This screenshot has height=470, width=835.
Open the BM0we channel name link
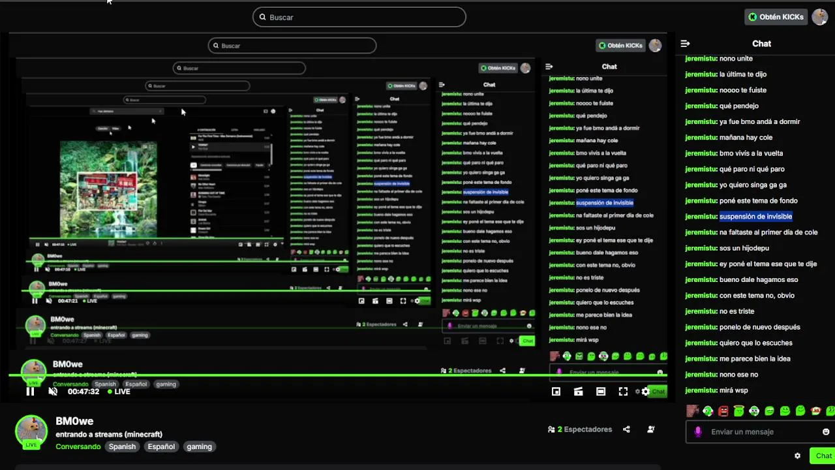tap(74, 421)
